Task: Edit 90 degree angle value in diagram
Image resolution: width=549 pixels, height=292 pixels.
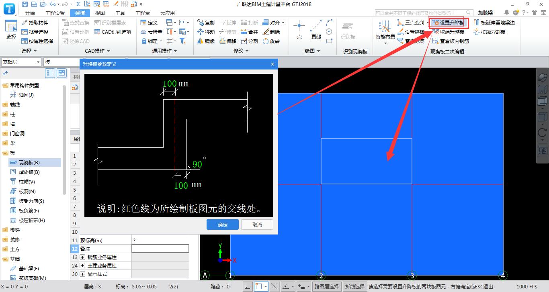Action: click(197, 164)
